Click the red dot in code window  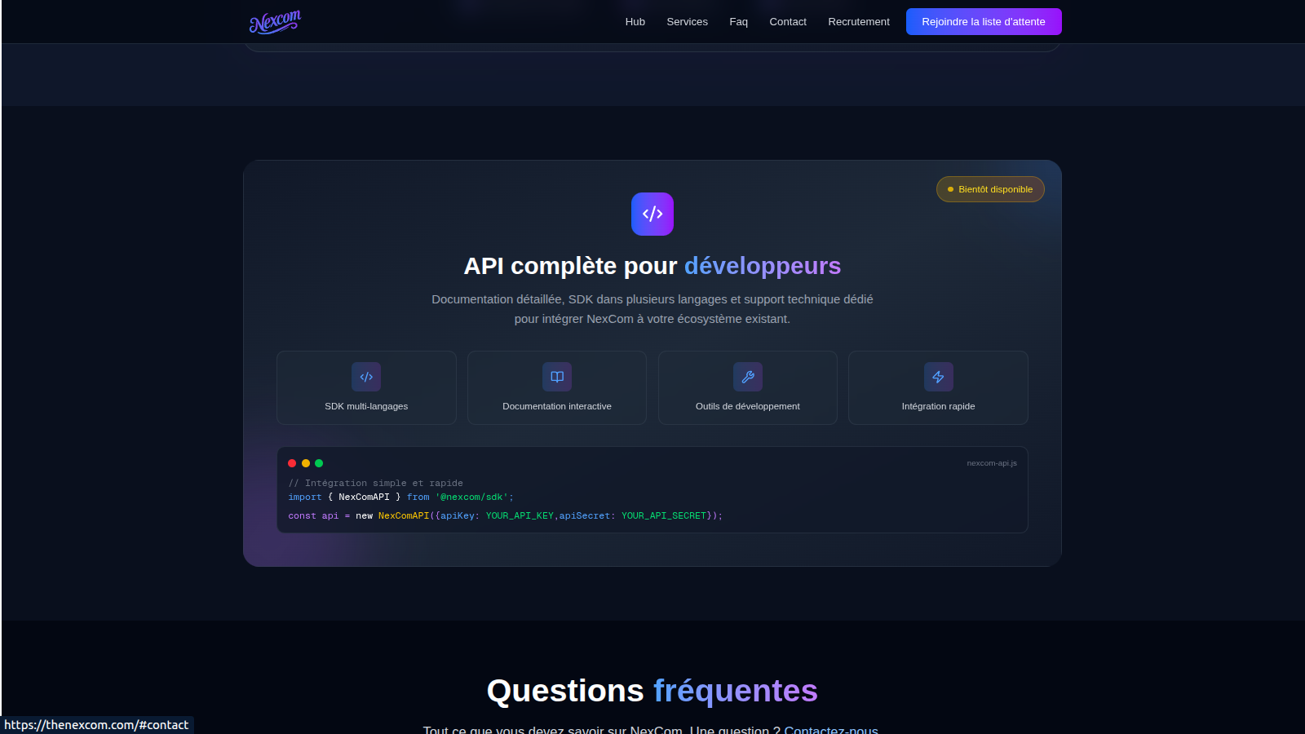[292, 463]
